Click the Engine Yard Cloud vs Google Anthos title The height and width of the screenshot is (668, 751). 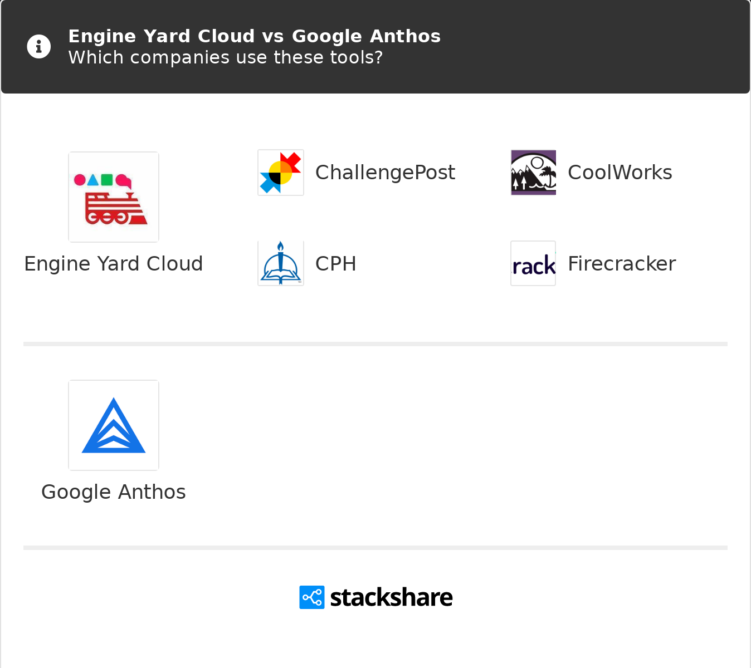click(x=254, y=36)
